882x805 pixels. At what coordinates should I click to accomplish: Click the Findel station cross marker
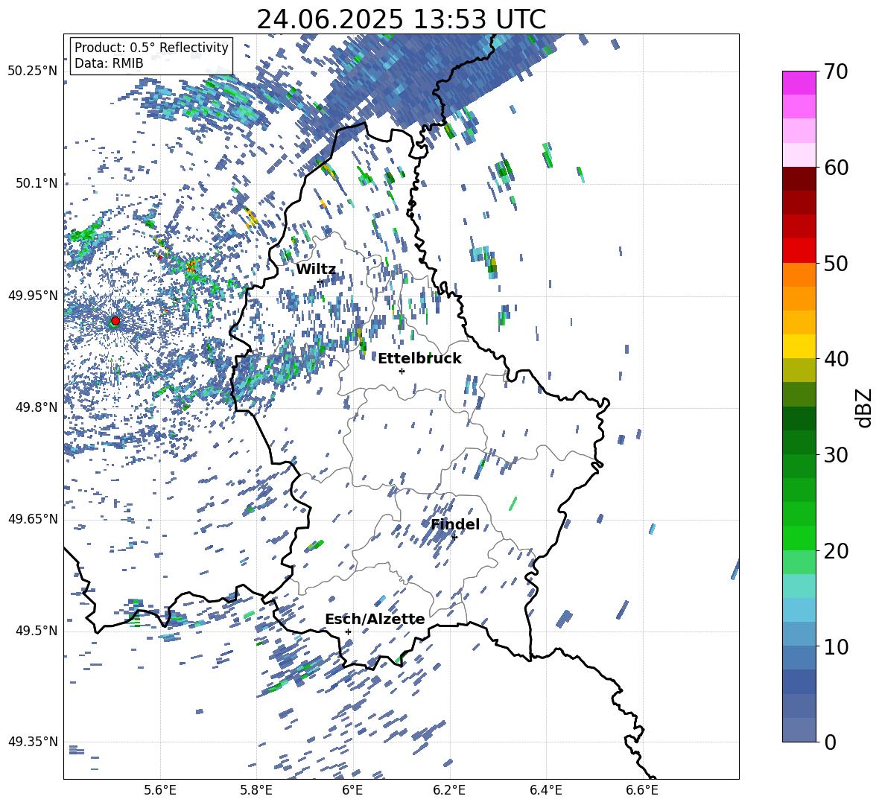[454, 538]
